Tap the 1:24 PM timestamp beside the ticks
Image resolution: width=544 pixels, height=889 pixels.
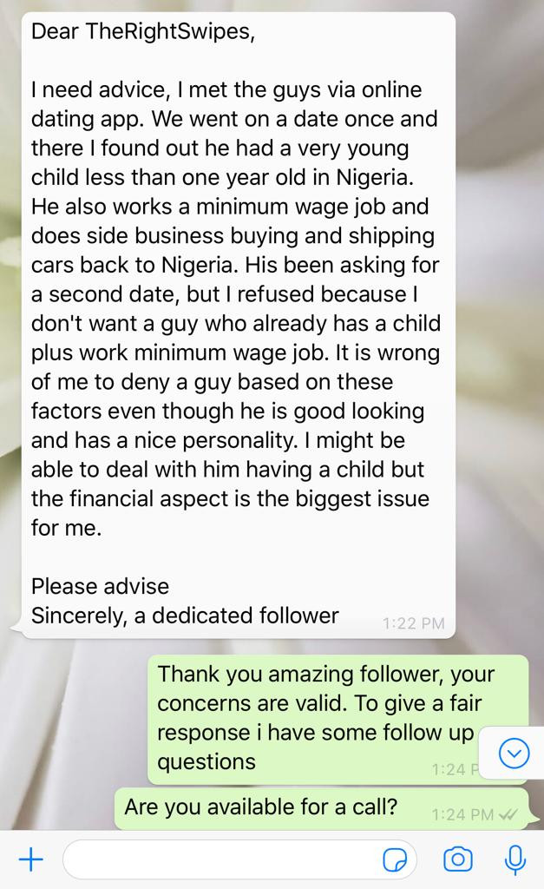click(462, 814)
